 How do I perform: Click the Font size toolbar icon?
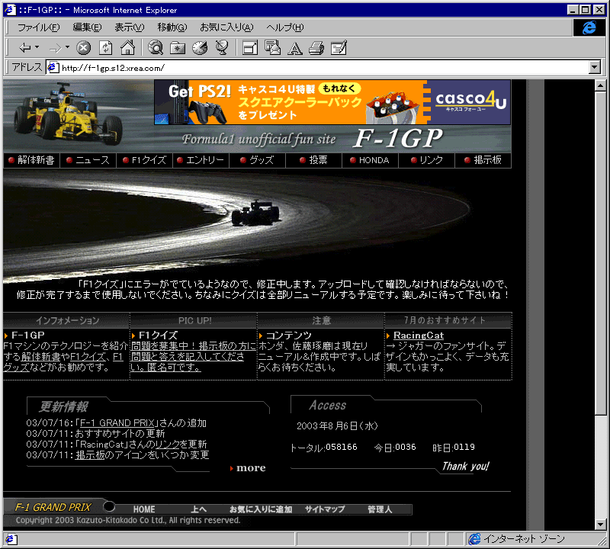[x=294, y=48]
